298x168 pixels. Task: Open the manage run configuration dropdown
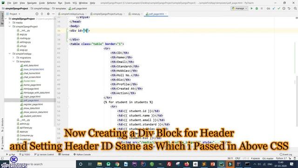pos(239,8)
